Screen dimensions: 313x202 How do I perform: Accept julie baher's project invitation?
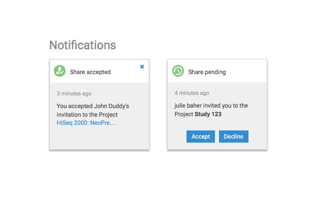point(201,137)
